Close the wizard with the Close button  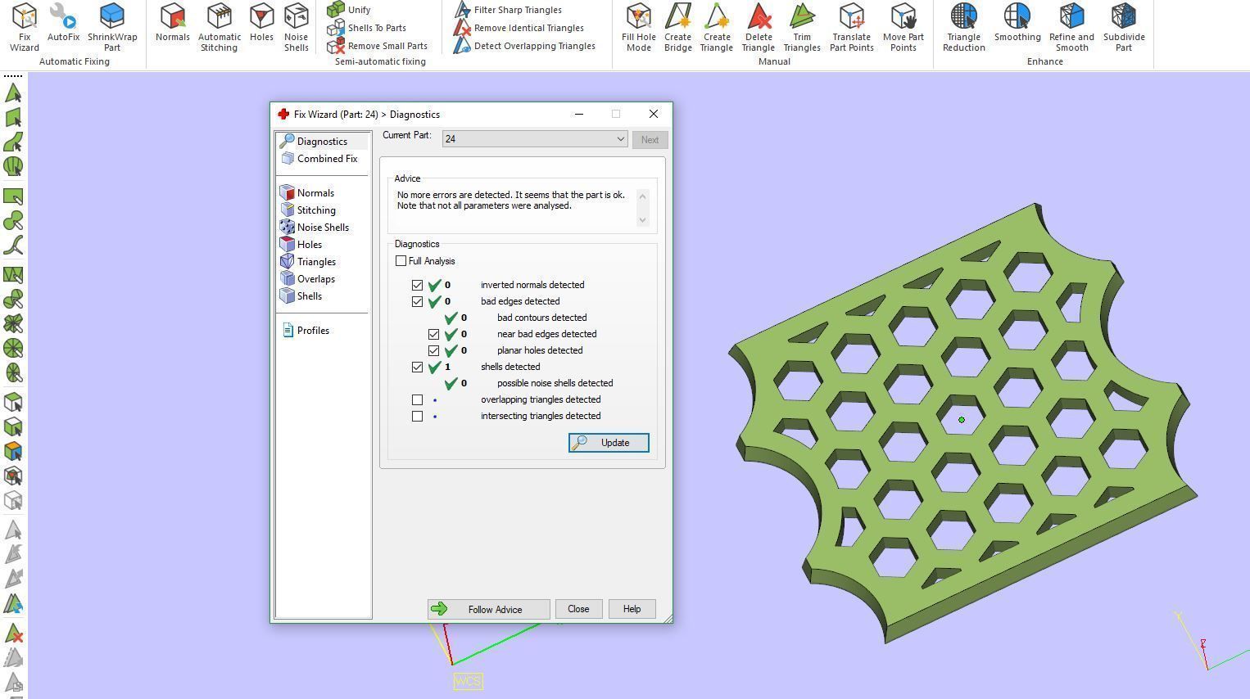578,609
